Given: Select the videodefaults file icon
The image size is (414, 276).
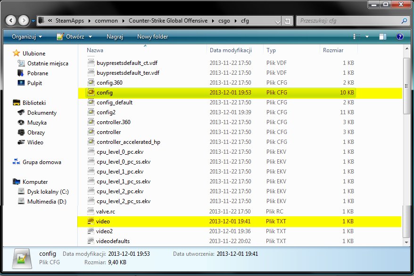Looking at the screenshot, I should (x=91, y=241).
